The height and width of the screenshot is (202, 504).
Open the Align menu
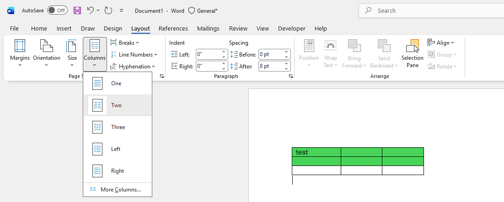(x=441, y=43)
